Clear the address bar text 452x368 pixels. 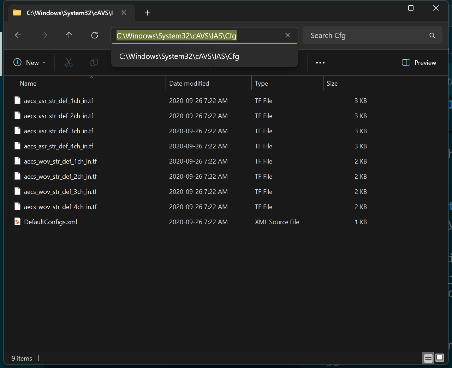(x=287, y=35)
